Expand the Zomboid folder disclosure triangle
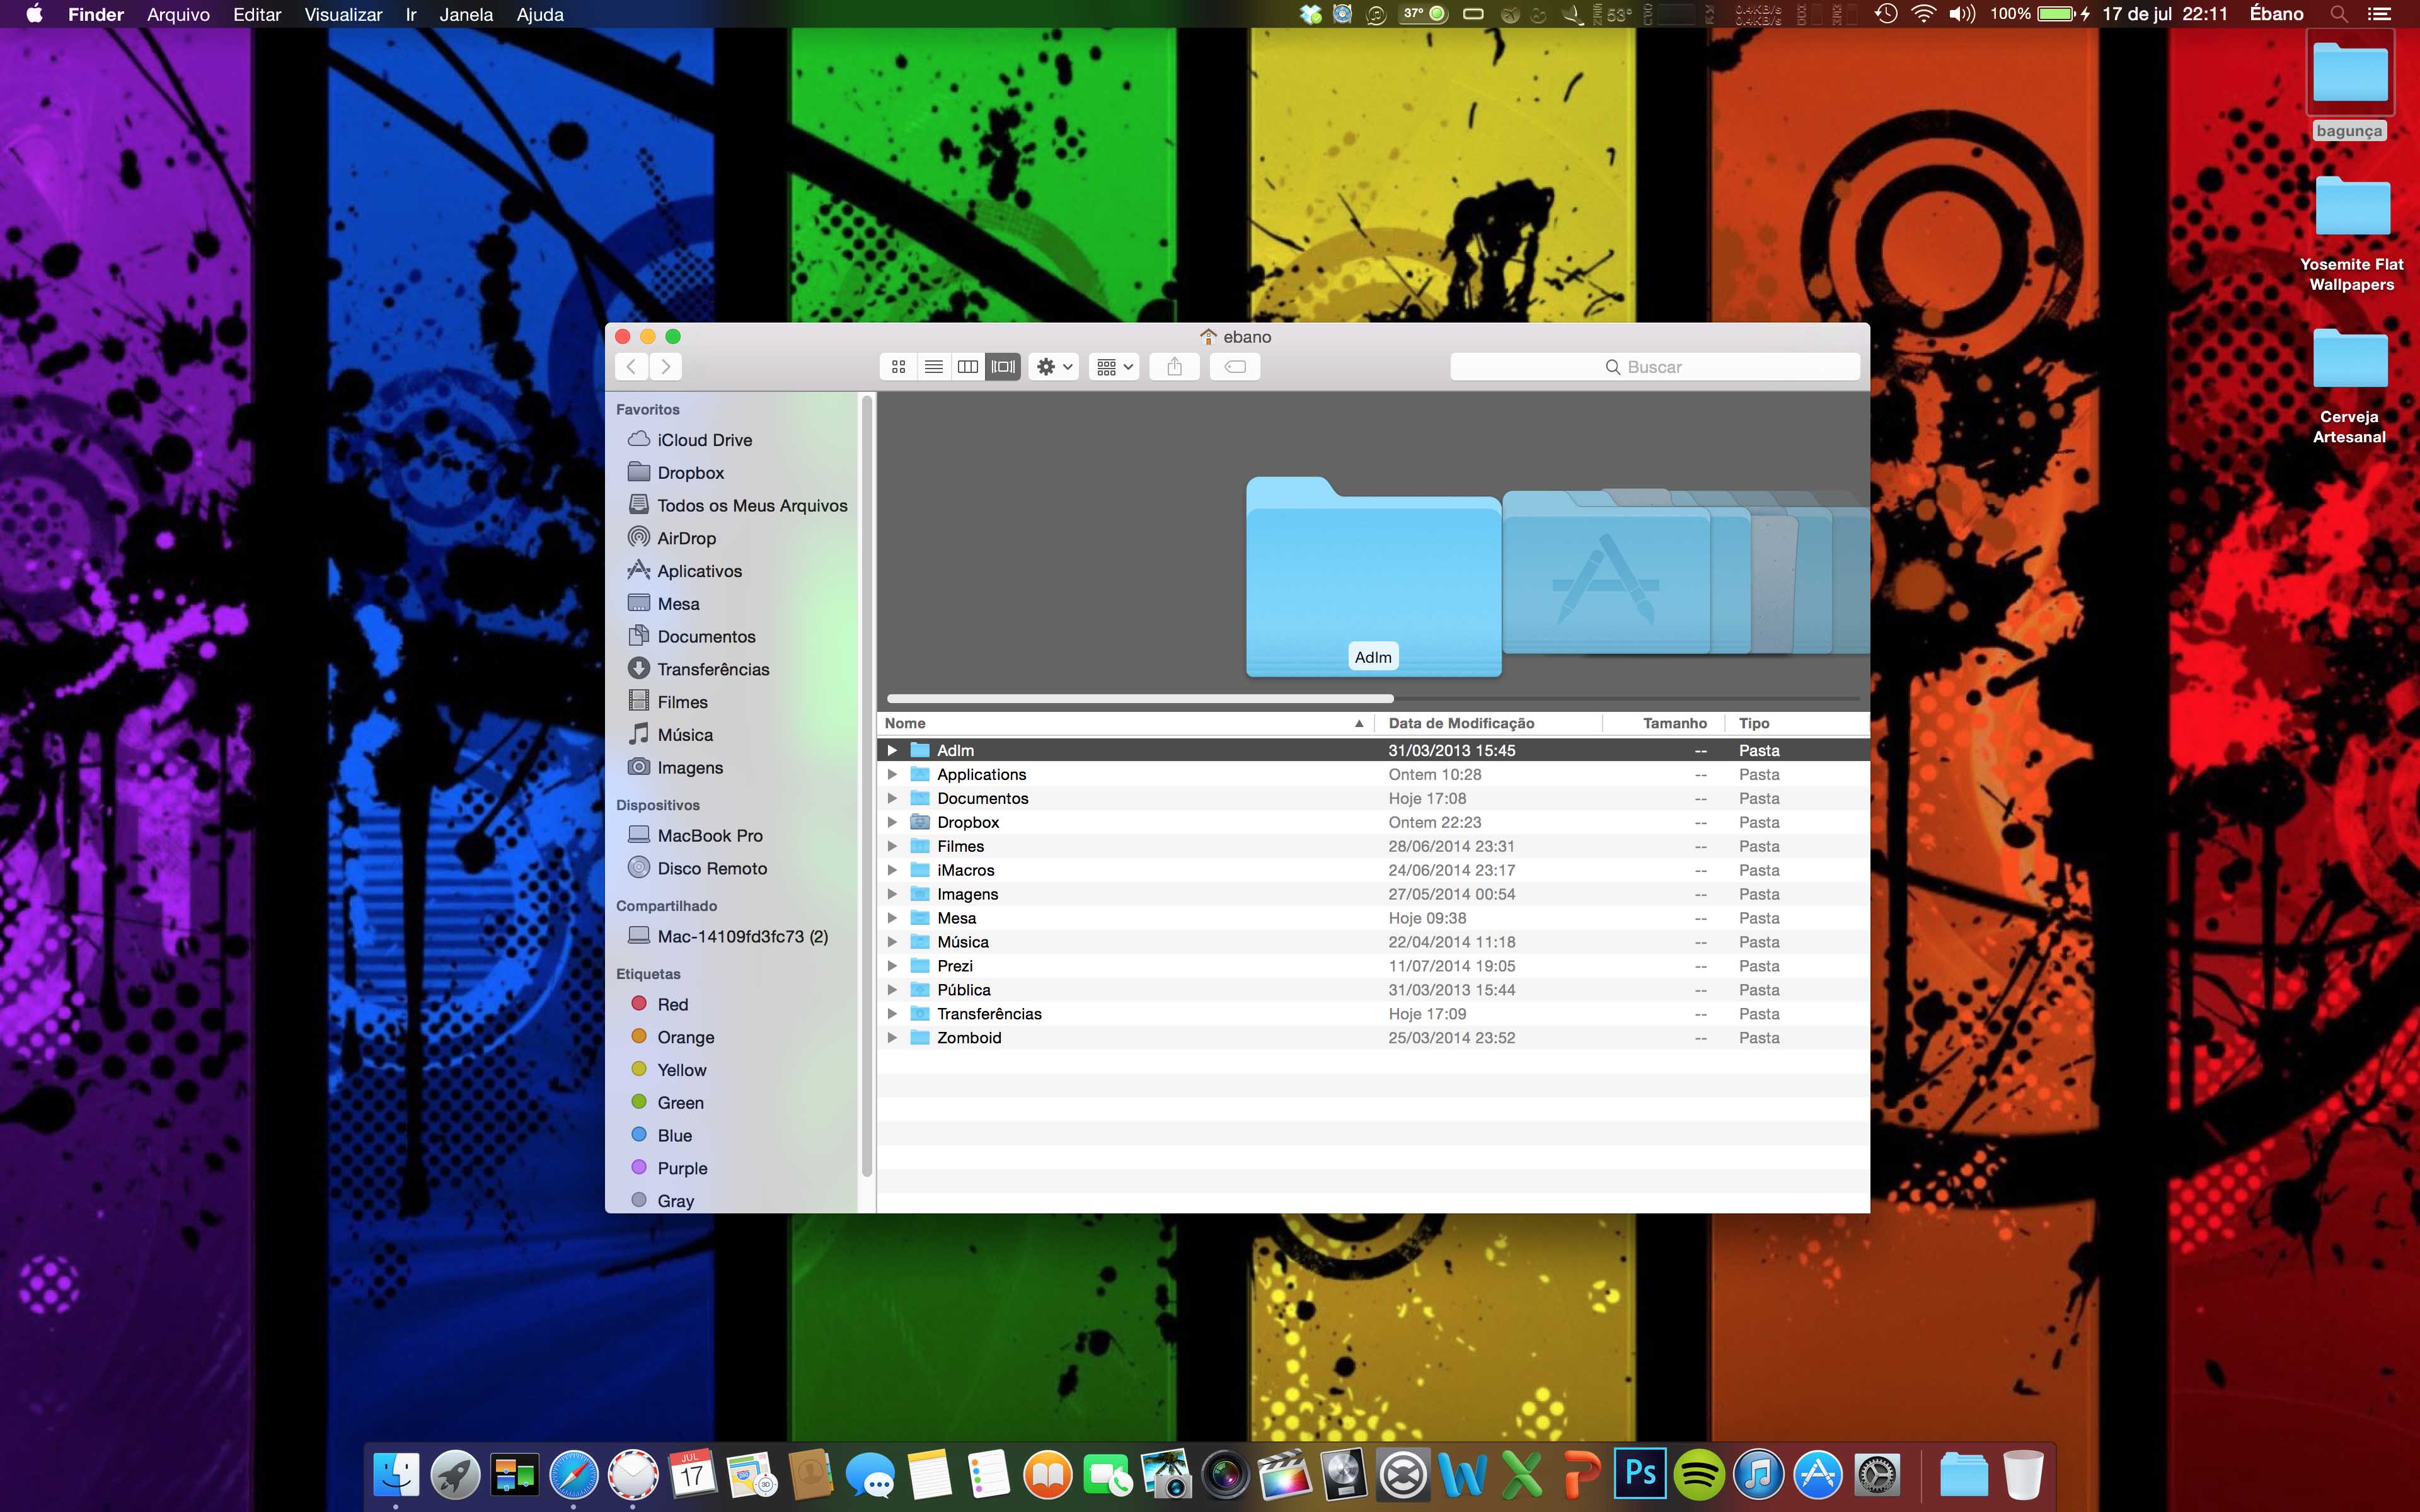Viewport: 2420px width, 1512px height. [892, 1038]
